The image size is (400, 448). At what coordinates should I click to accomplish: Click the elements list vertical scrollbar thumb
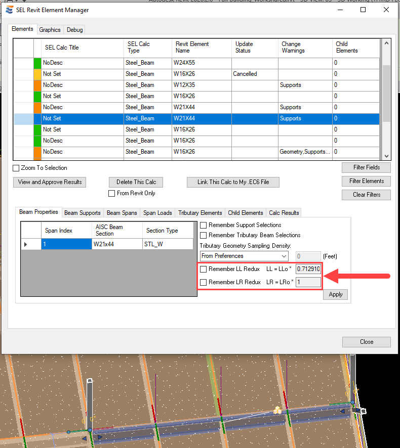[386, 93]
